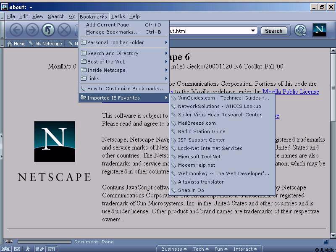Open My Netscape in the personal toolbar
The image size is (336, 252).
point(46,44)
